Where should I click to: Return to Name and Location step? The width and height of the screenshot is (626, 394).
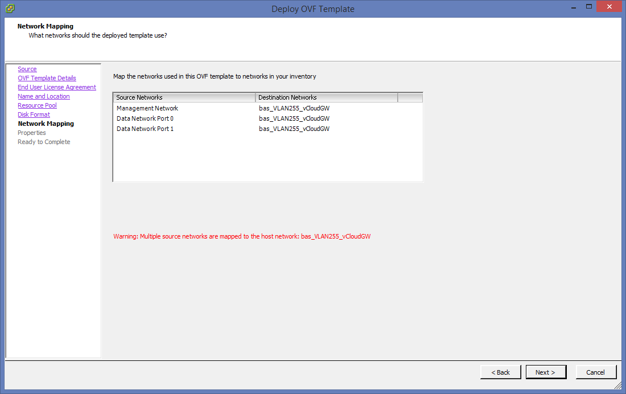pyautogui.click(x=44, y=96)
